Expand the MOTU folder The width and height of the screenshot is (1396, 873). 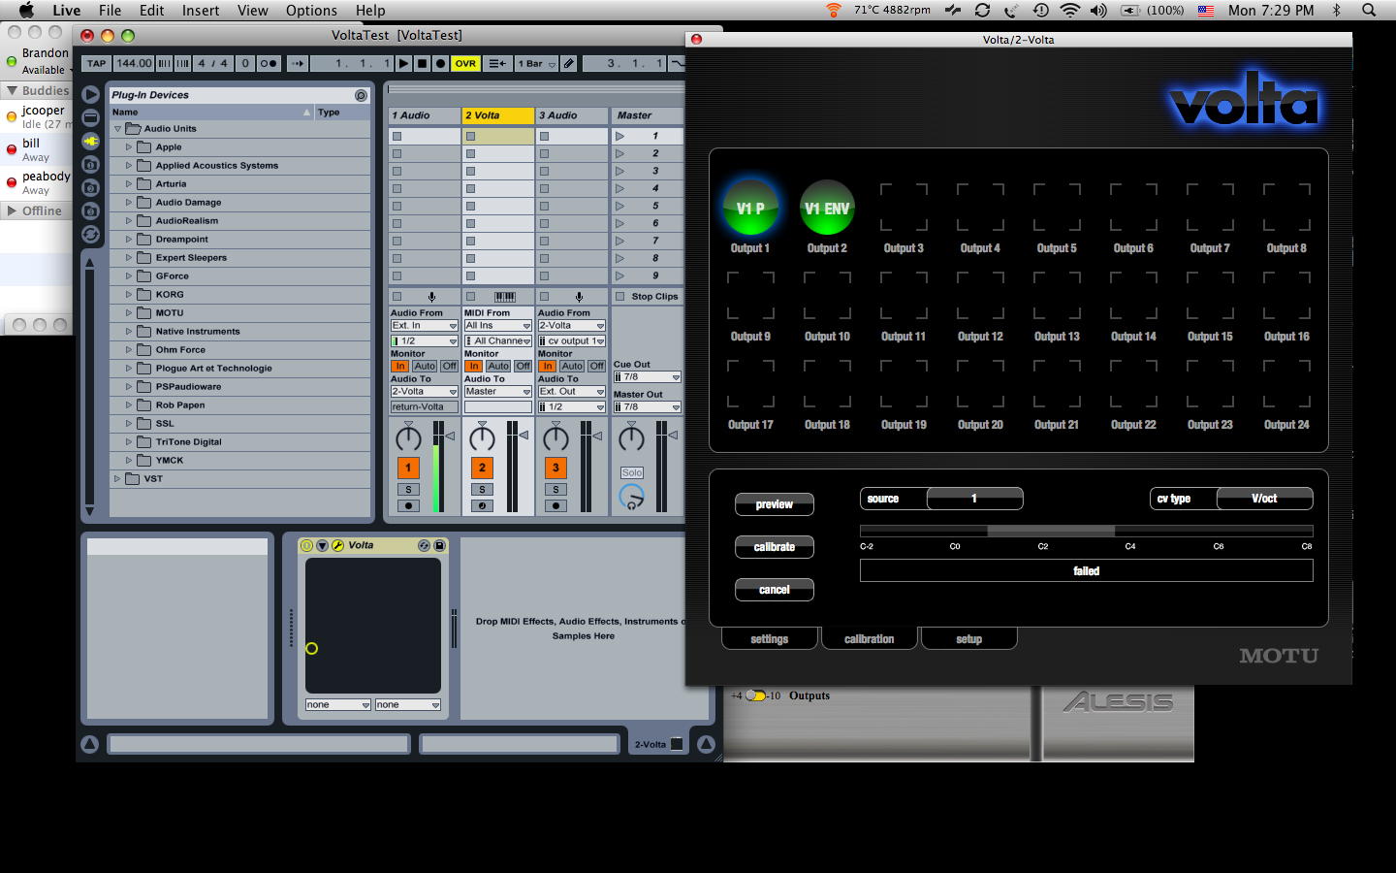point(129,312)
